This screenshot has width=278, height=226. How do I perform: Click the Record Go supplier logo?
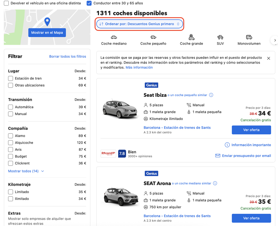click(108, 153)
